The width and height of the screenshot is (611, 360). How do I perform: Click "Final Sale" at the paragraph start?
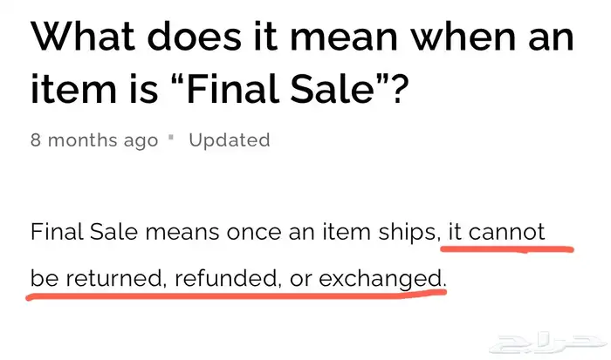(84, 232)
